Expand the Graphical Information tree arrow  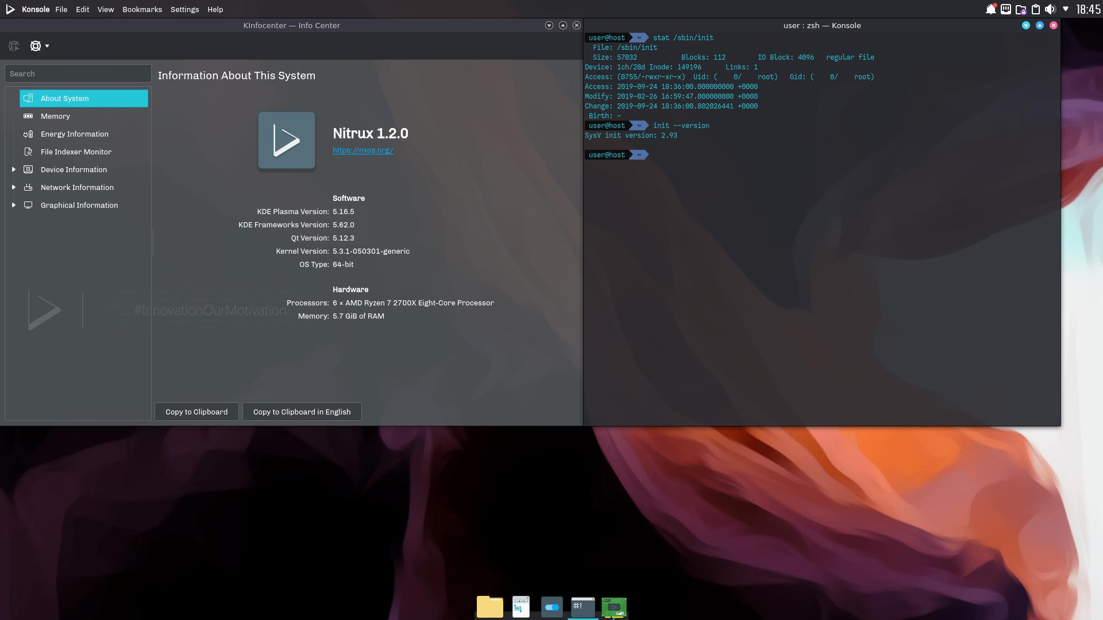[x=14, y=205]
